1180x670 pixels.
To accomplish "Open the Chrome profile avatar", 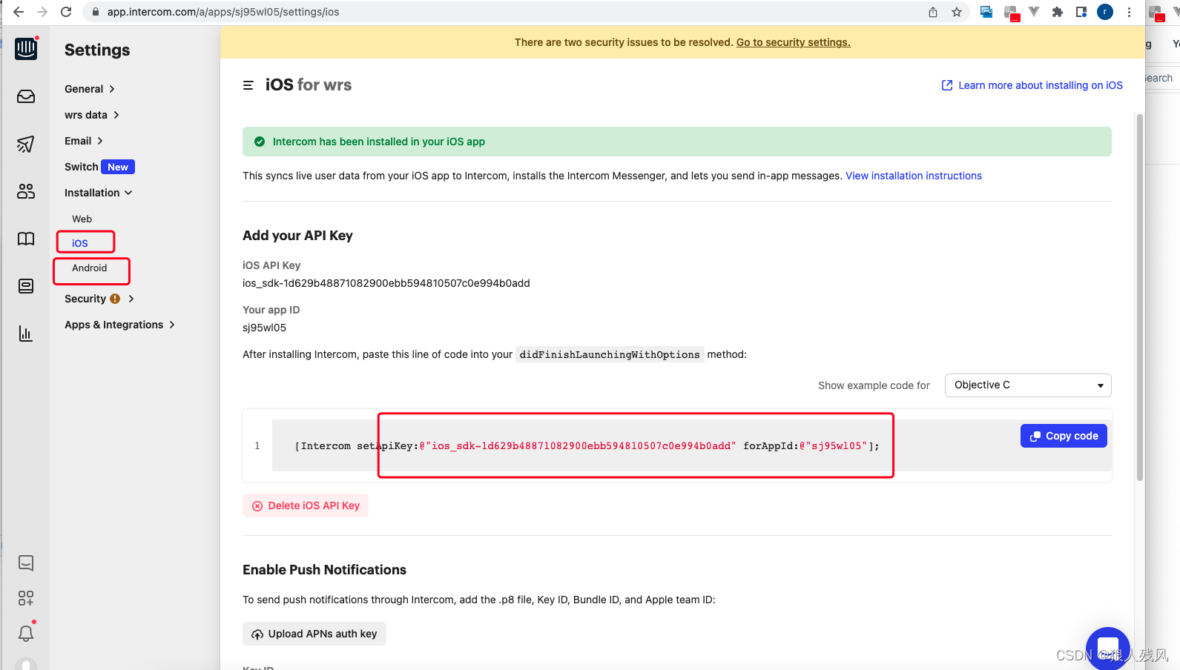I will pyautogui.click(x=1105, y=12).
